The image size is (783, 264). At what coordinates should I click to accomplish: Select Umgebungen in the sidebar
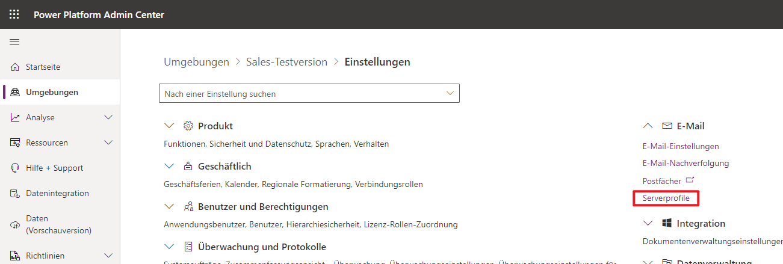pos(60,92)
